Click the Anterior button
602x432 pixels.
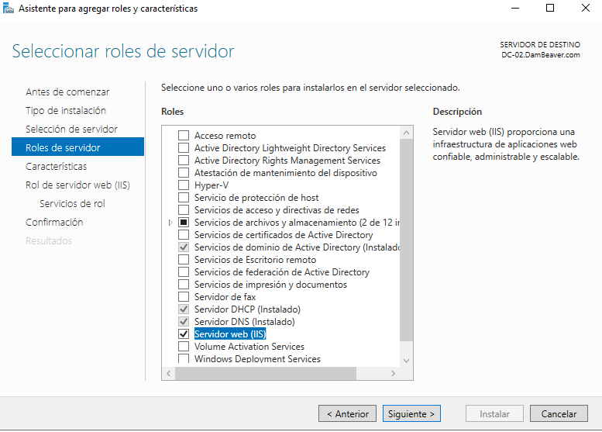click(x=347, y=413)
